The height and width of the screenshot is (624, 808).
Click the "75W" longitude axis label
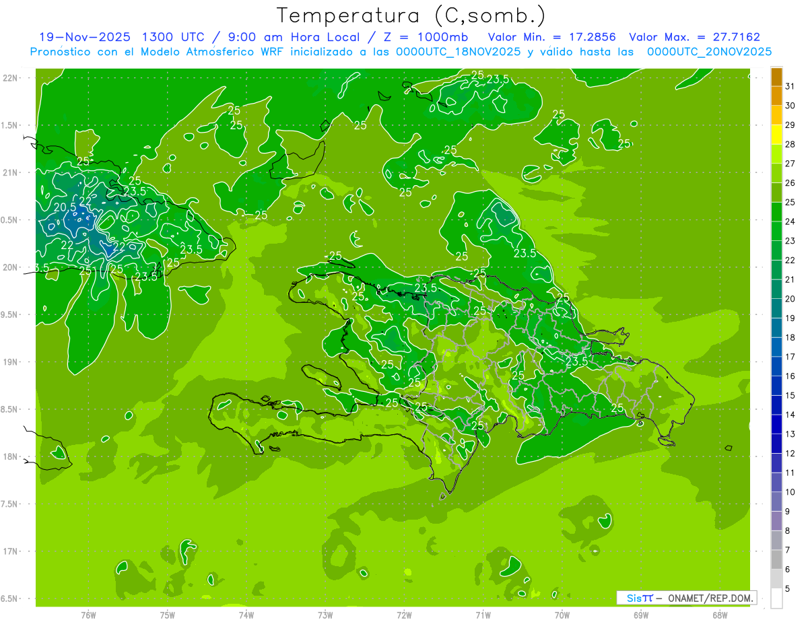[x=168, y=615]
